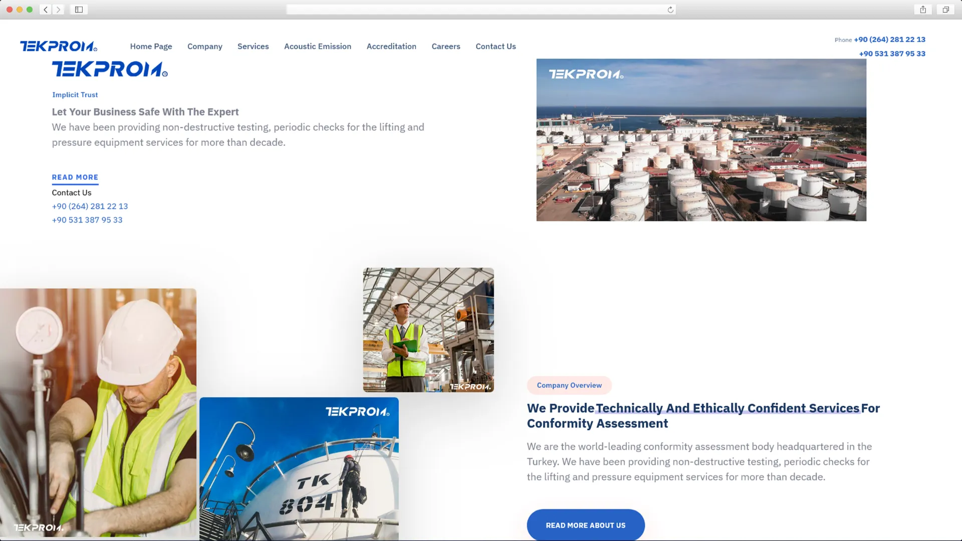This screenshot has height=541, width=962.
Task: Click the Tekprom logo in the header
Action: click(x=59, y=46)
